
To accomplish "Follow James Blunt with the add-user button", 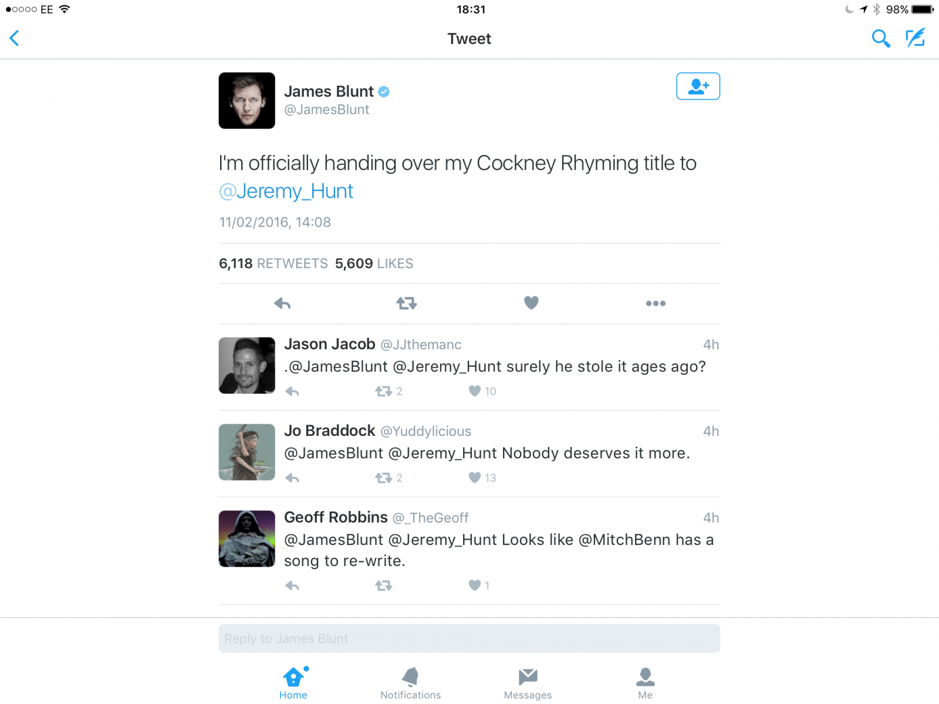I will (698, 86).
